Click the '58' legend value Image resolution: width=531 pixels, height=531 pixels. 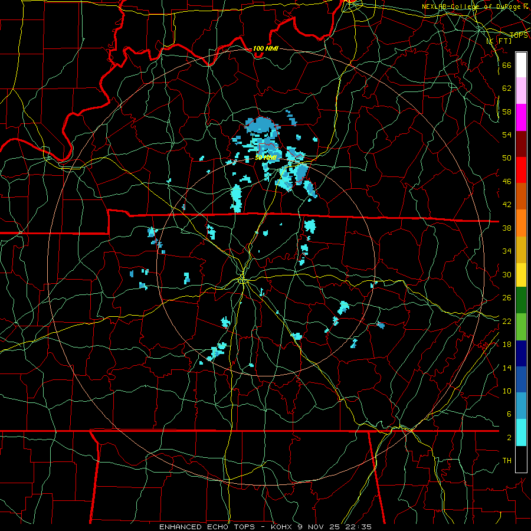pyautogui.click(x=507, y=112)
